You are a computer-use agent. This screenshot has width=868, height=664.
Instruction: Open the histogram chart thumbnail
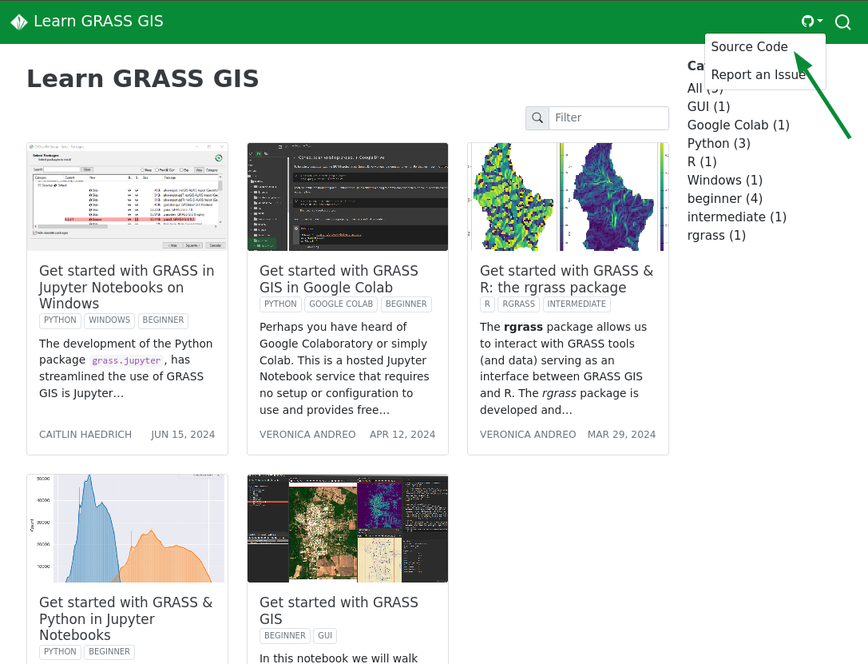coord(127,528)
